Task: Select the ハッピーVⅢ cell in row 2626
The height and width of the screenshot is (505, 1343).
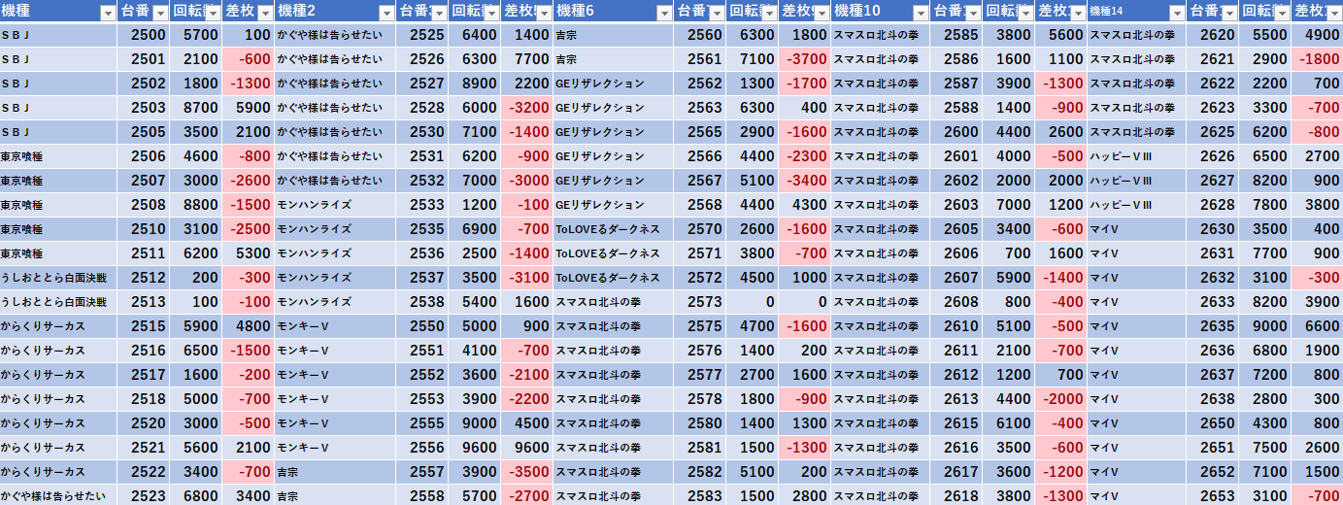Action: tap(1137, 155)
